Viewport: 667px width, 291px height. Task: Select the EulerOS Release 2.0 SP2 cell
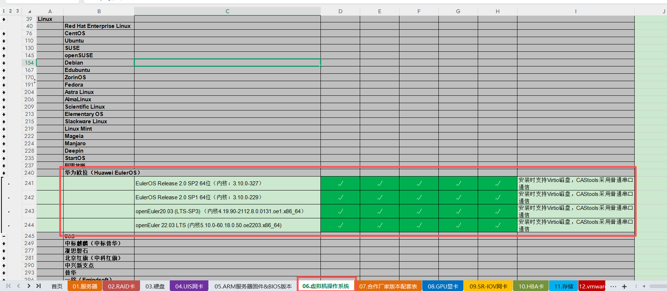tap(227, 183)
